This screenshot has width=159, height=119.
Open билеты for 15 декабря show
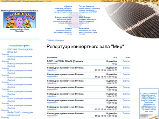tap(126, 81)
